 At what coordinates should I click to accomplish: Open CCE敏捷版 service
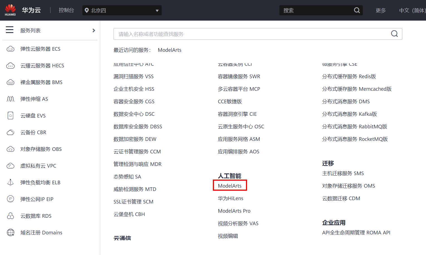(230, 101)
